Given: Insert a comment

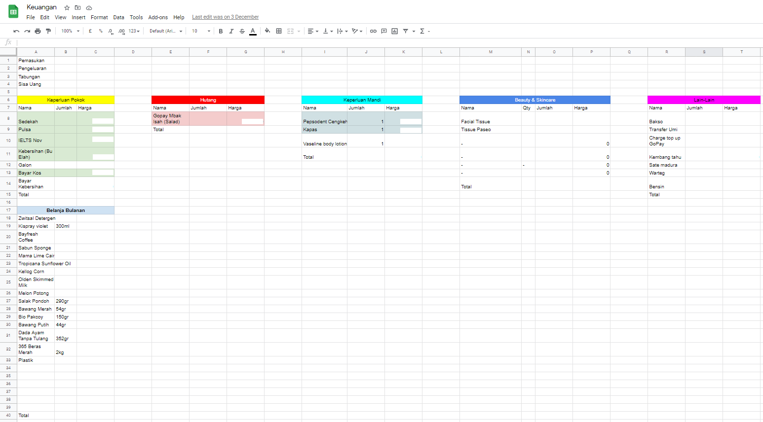Looking at the screenshot, I should (x=384, y=31).
